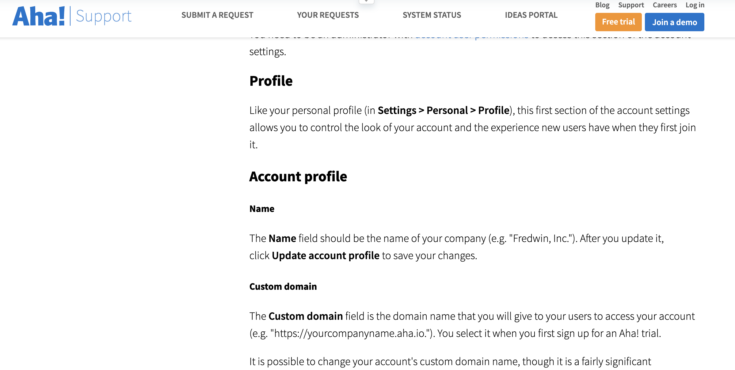Click the bold Settings > Personal > Profile text
Screen dimensions: 735x370
tap(443, 110)
